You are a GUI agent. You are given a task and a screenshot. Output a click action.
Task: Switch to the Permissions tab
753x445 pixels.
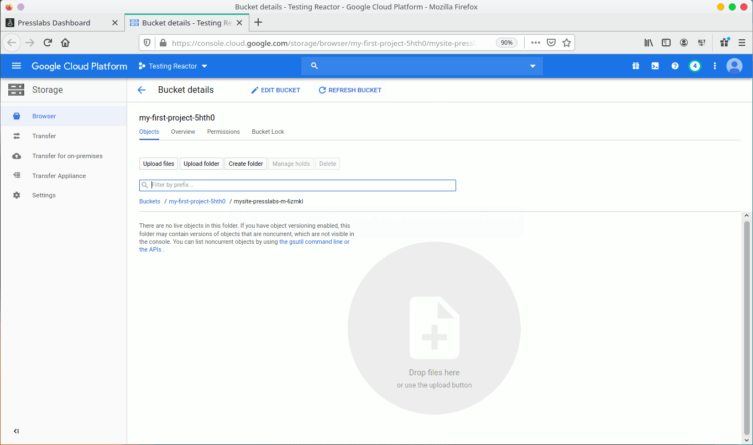[x=223, y=132]
